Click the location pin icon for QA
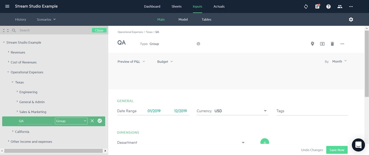This screenshot has height=155, width=369. pos(312,44)
